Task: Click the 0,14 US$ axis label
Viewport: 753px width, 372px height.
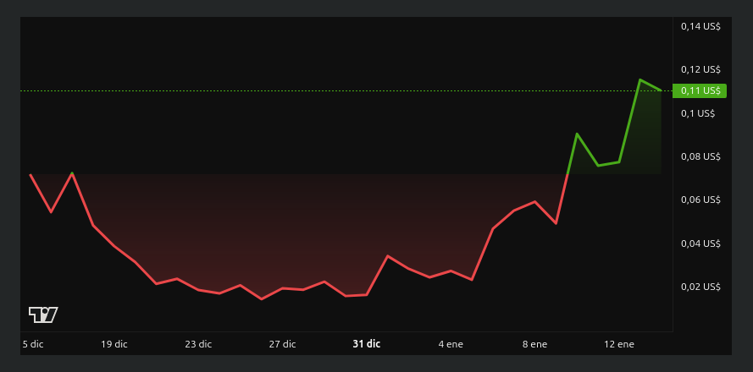Action: pos(700,26)
